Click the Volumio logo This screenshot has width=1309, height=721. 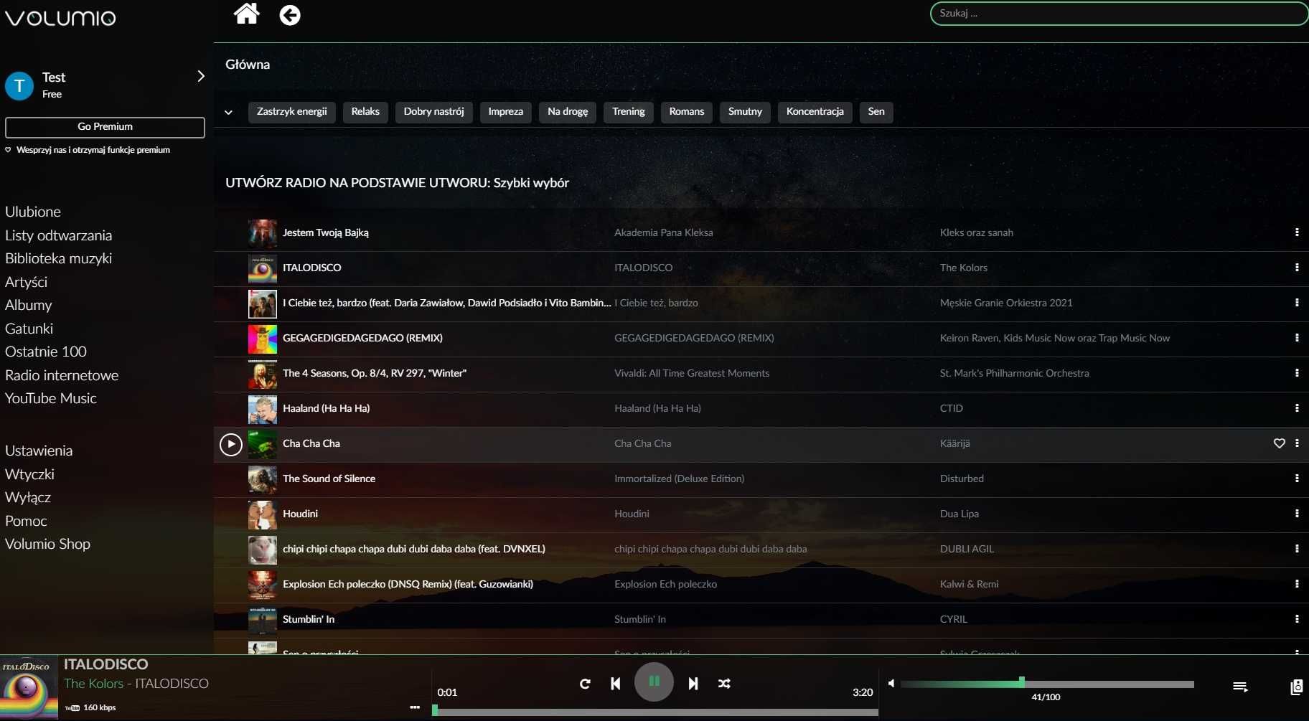point(60,18)
